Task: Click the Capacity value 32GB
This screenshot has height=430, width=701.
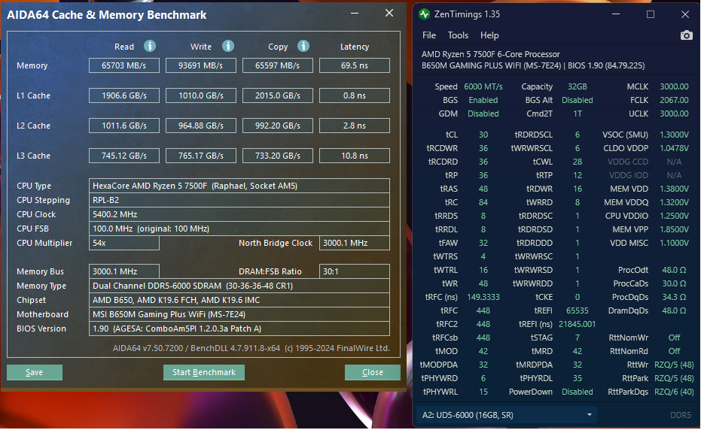Action: [578, 86]
